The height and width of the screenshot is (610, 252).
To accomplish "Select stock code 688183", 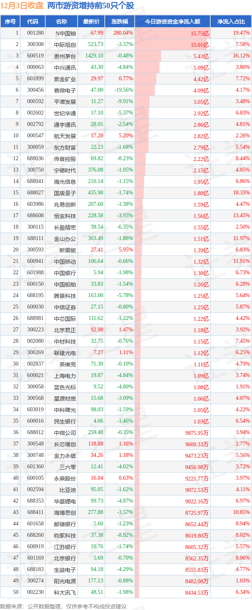I will click(x=35, y=569).
